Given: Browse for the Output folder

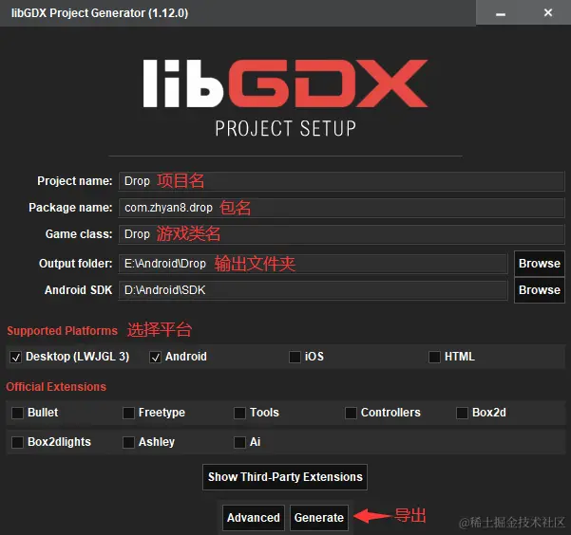Looking at the screenshot, I should coord(540,264).
